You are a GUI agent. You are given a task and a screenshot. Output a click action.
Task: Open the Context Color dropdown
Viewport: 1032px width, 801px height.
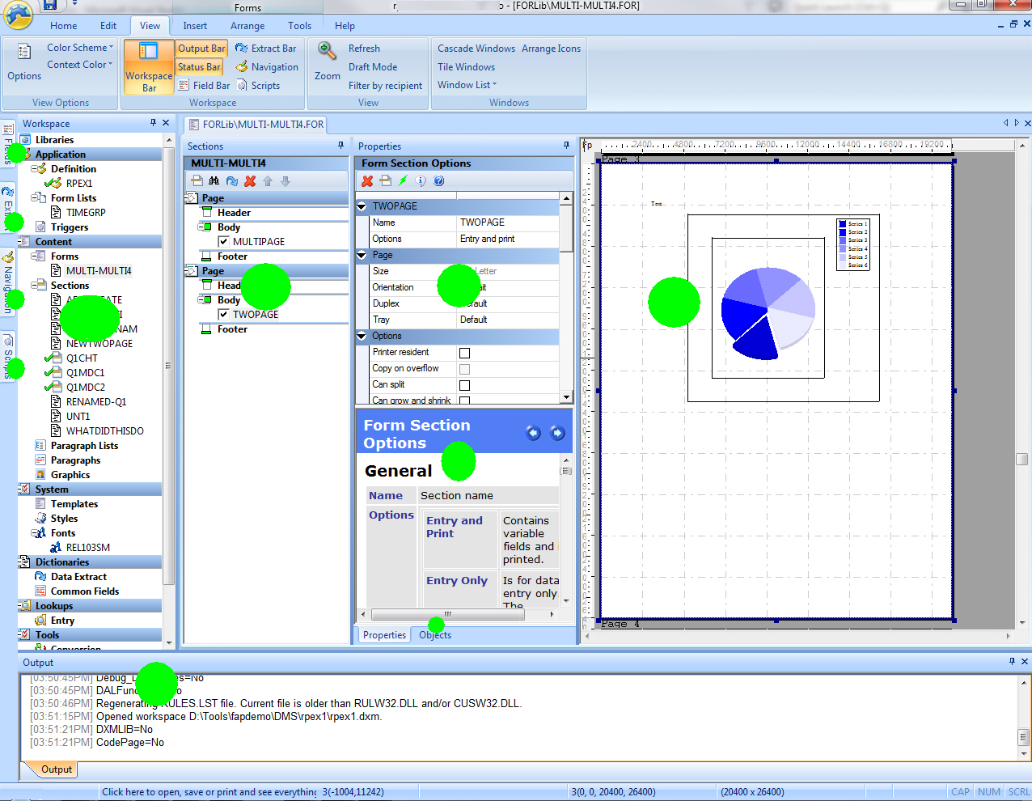(79, 65)
